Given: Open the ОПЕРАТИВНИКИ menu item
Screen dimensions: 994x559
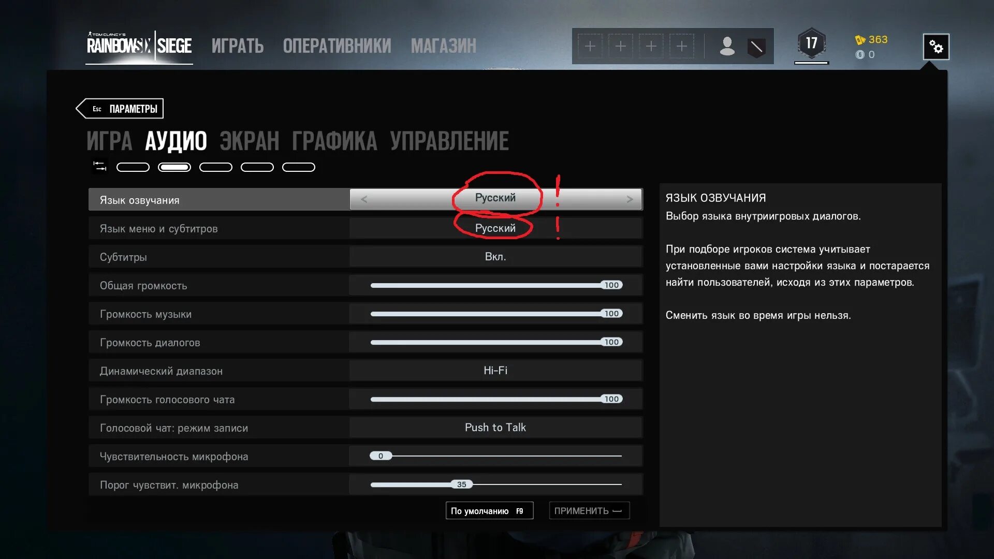Looking at the screenshot, I should point(337,46).
